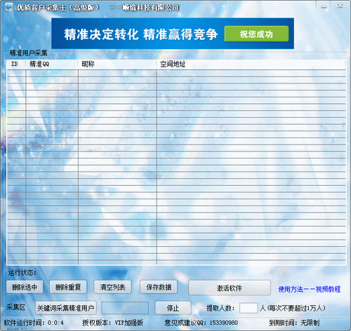Focus the keyword input field beside 采集区

click(125, 308)
